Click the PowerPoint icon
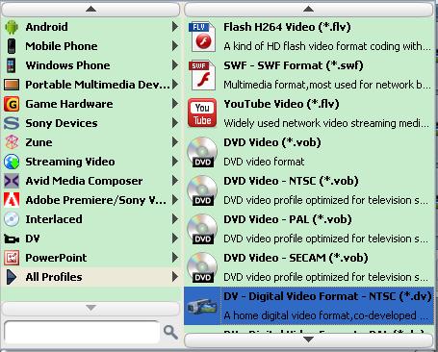Image resolution: width=438 pixels, height=352 pixels. (x=12, y=258)
